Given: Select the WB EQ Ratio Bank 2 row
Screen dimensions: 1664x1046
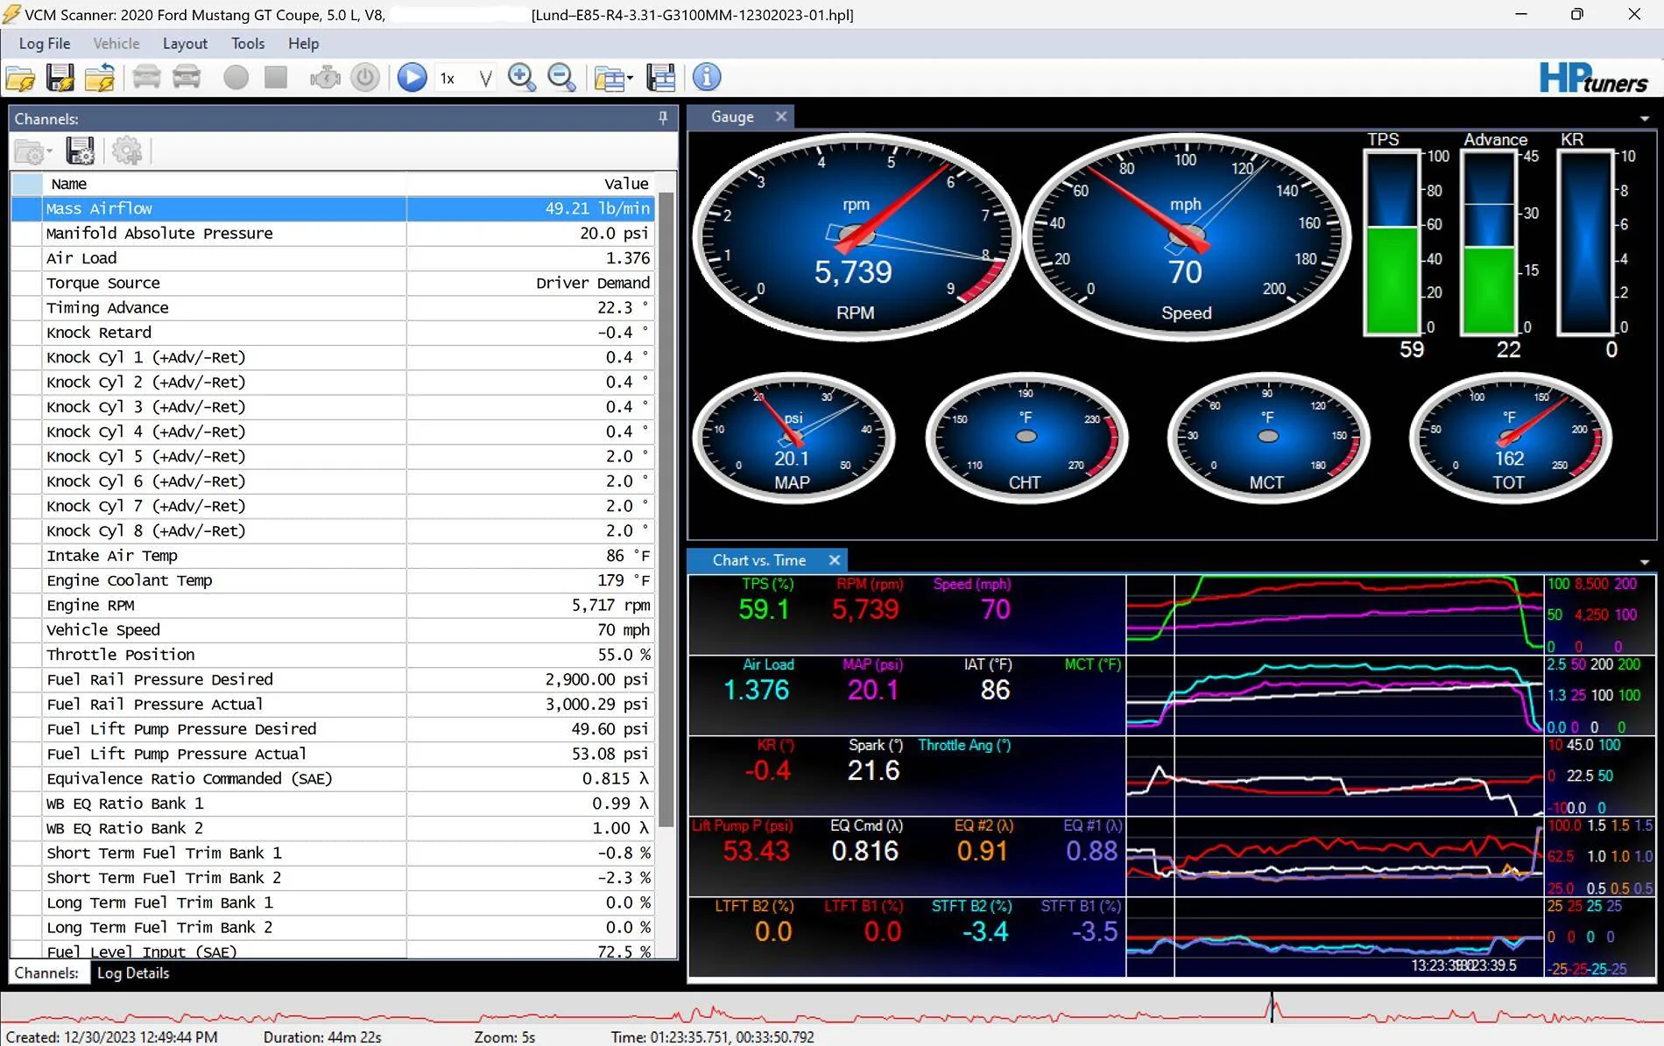Looking at the screenshot, I should tap(333, 828).
